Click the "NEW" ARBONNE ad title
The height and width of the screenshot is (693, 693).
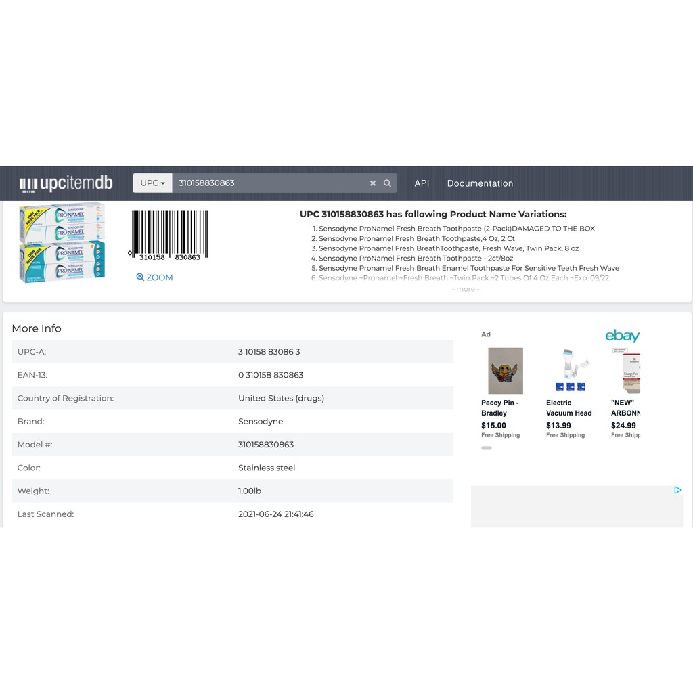pyautogui.click(x=625, y=407)
